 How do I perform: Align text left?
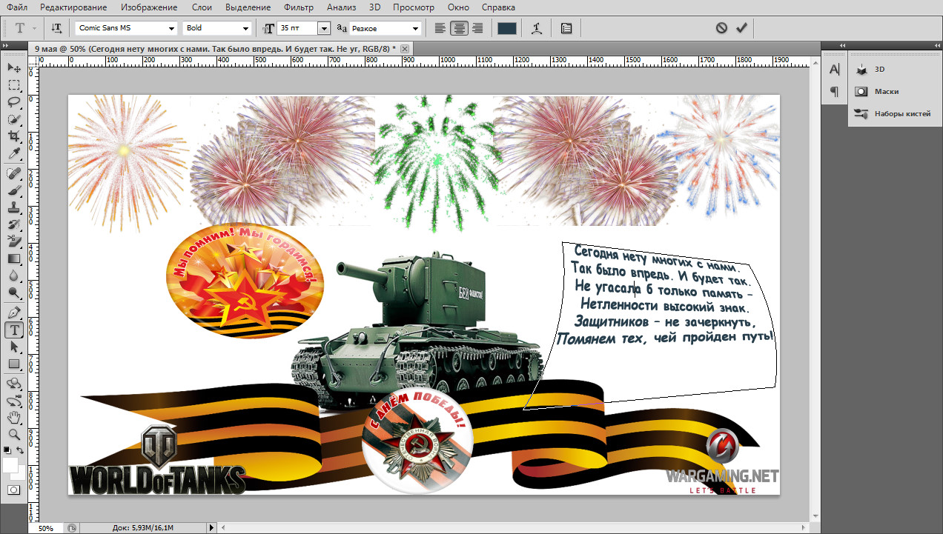440,28
